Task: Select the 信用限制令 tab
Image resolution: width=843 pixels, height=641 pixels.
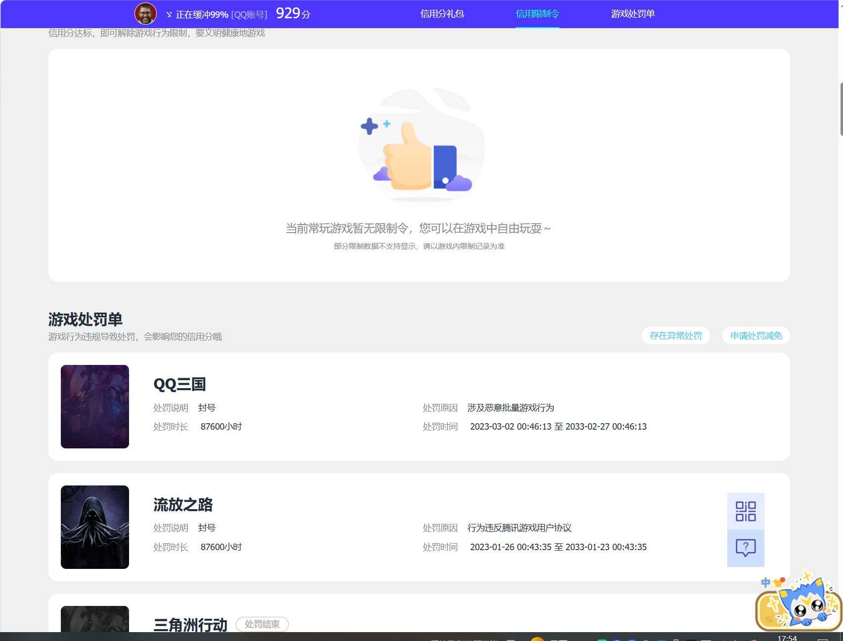Action: click(537, 14)
